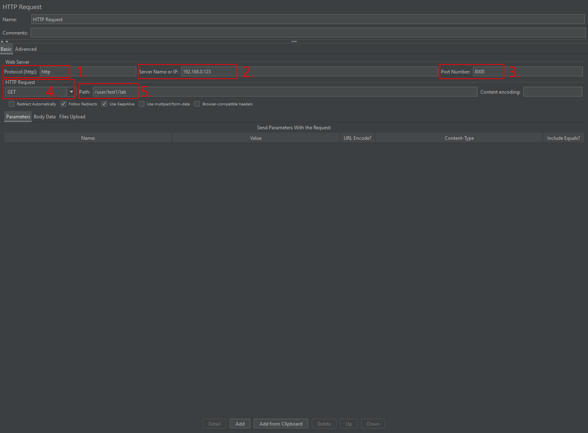Screen dimensions: 588x433
Task: Click the Add parameter button
Action: coord(240,424)
